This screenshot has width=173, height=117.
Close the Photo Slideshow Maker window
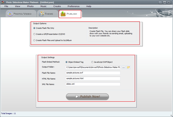tap(169, 2)
